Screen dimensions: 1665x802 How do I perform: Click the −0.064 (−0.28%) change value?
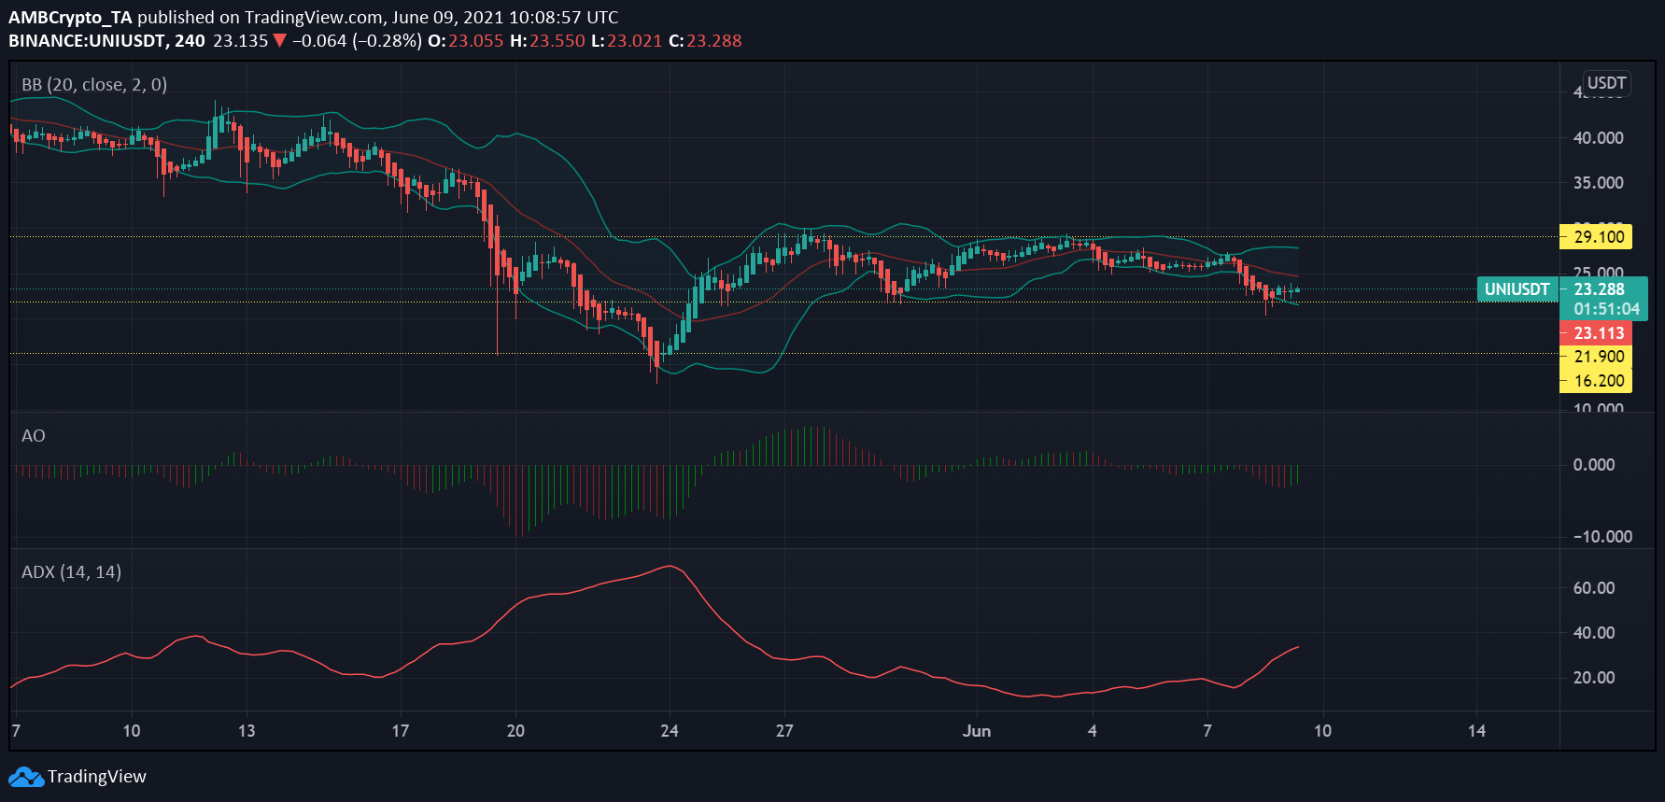pos(357,41)
